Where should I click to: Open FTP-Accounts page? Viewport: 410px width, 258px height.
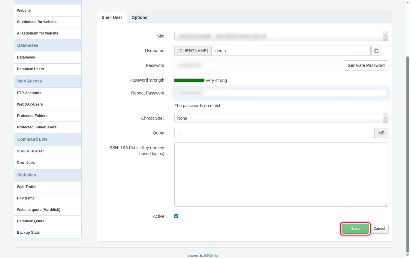pos(48,93)
